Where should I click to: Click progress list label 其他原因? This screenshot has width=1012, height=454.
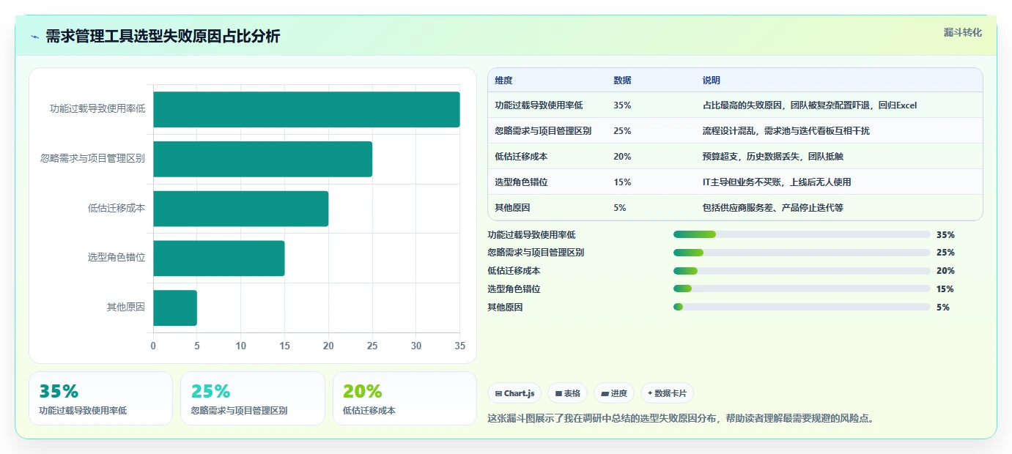click(505, 308)
